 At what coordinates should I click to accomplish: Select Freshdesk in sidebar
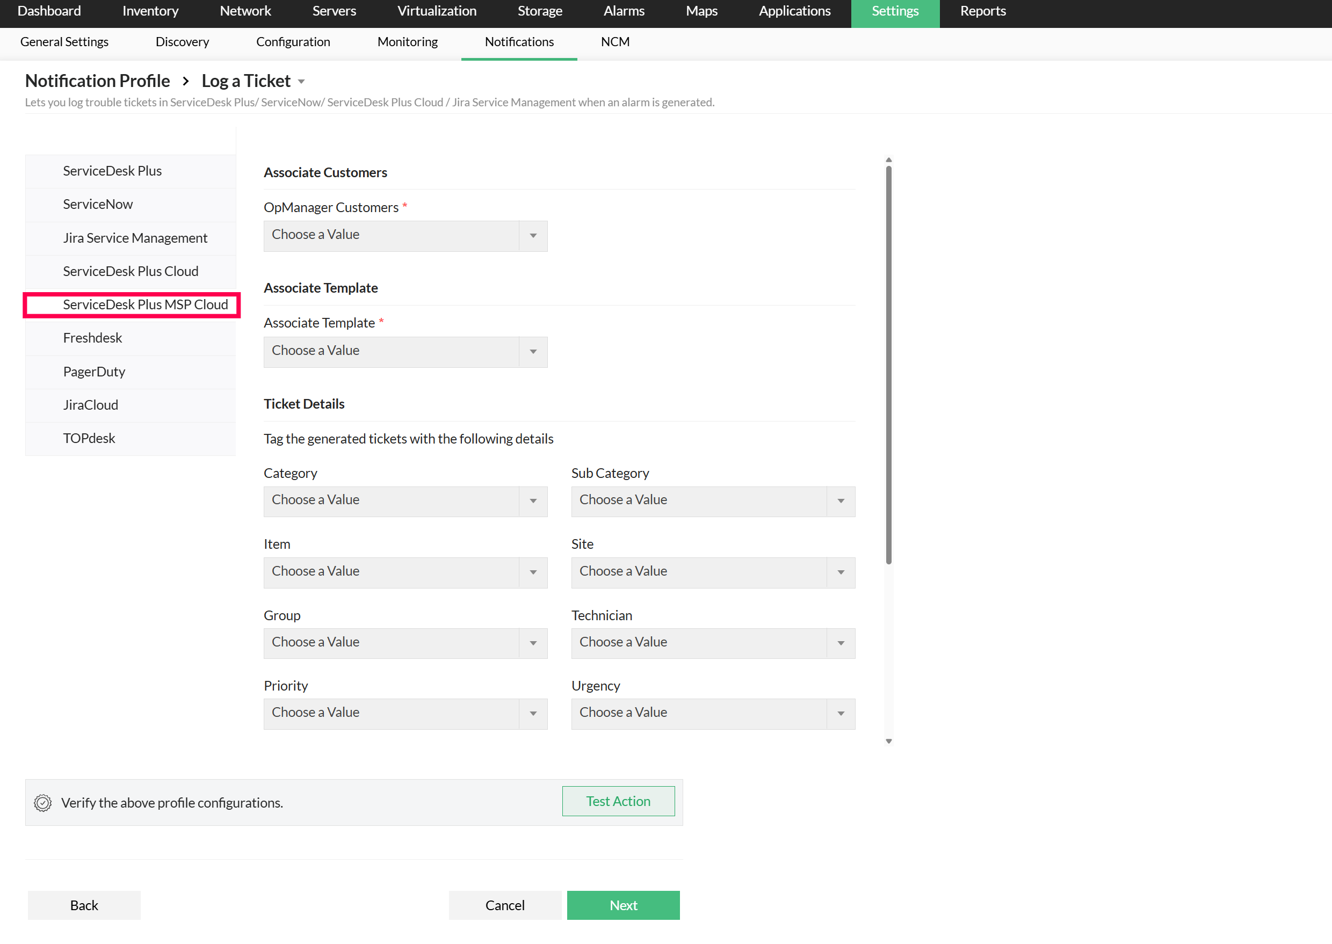coord(131,338)
